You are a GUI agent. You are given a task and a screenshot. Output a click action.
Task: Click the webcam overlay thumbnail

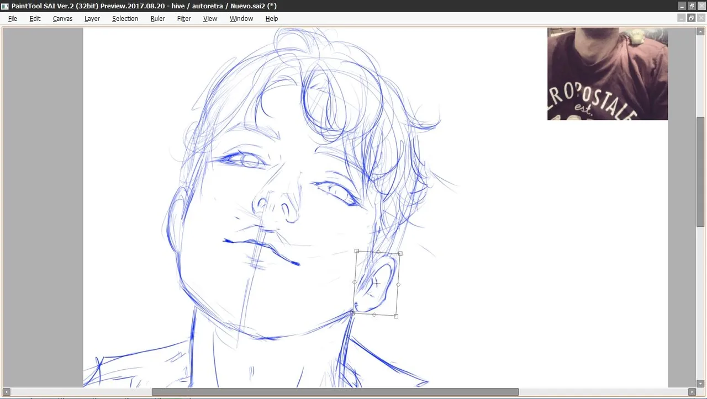click(x=608, y=73)
